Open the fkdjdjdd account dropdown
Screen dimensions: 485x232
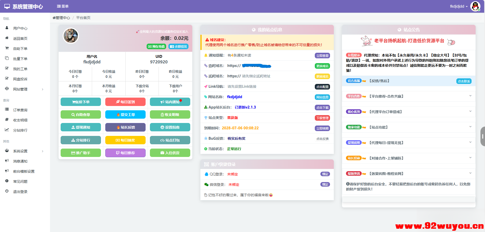[x=459, y=6]
